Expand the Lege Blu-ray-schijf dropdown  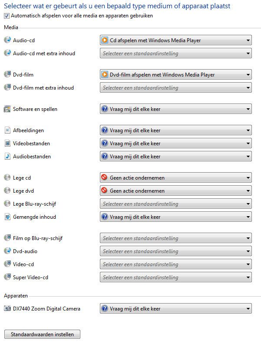(176, 204)
